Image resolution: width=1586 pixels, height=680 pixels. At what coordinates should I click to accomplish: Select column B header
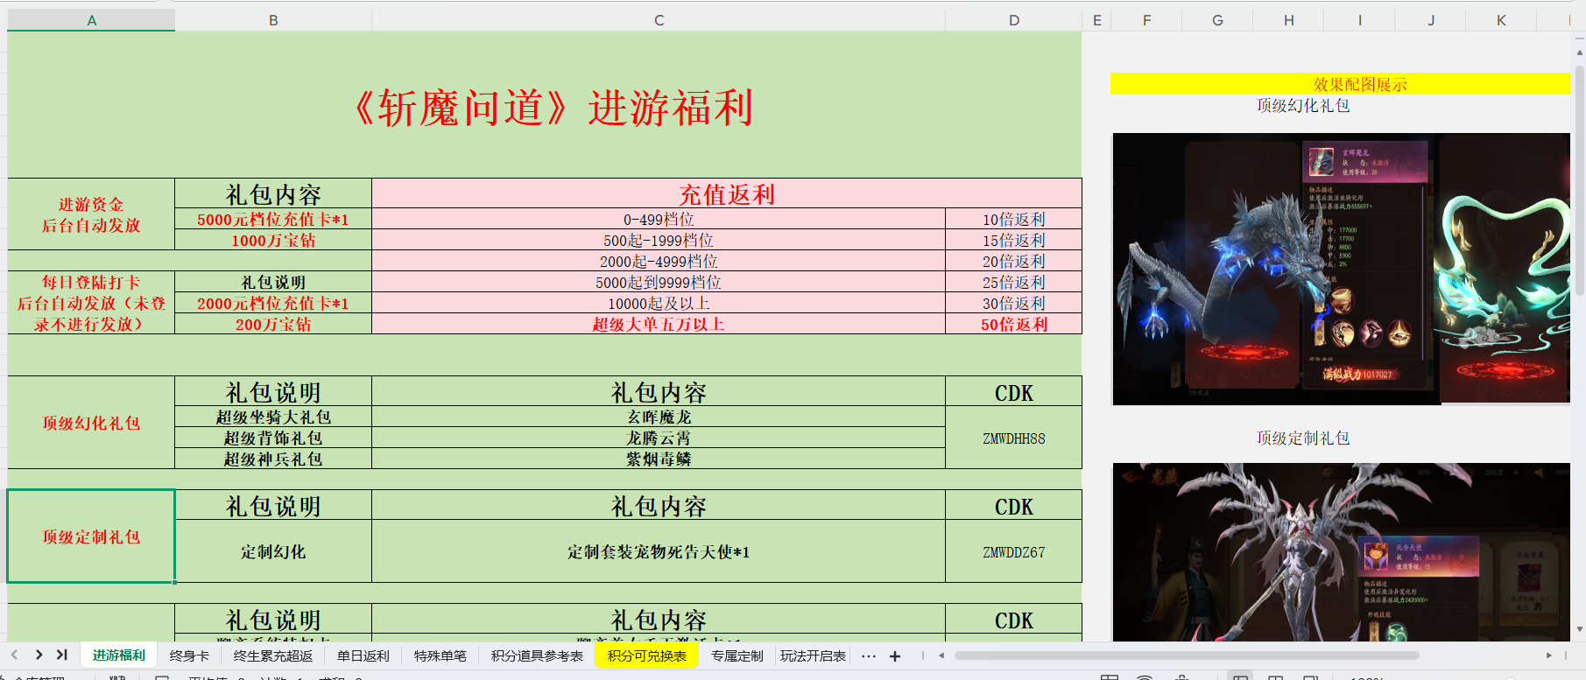(273, 20)
